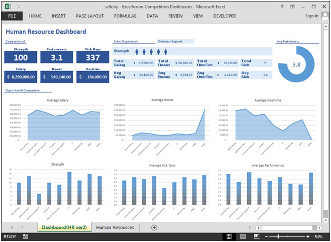331x242 pixels.
Task: Click the zoom in plus button
Action: tap(308, 237)
